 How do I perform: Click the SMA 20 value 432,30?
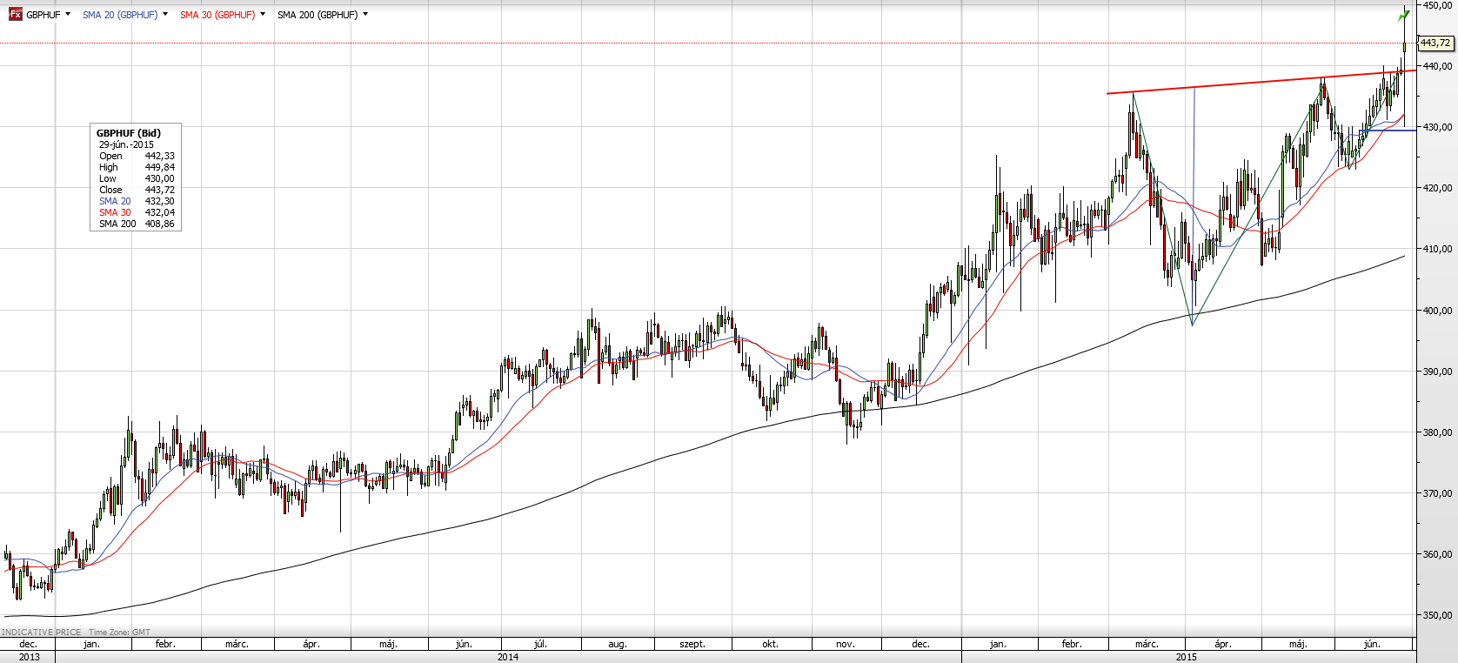[160, 201]
